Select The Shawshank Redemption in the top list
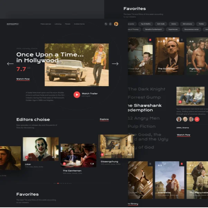 [144, 108]
